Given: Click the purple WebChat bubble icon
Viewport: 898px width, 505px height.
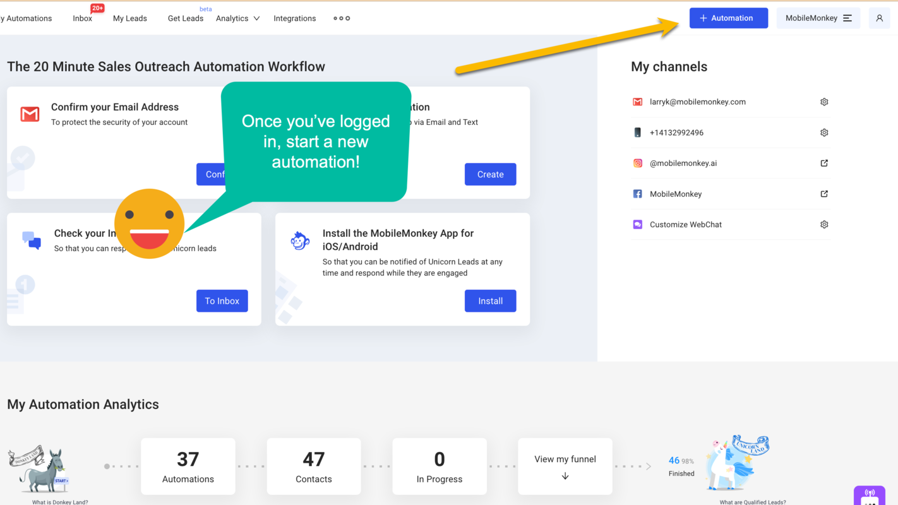Looking at the screenshot, I should 637,224.
